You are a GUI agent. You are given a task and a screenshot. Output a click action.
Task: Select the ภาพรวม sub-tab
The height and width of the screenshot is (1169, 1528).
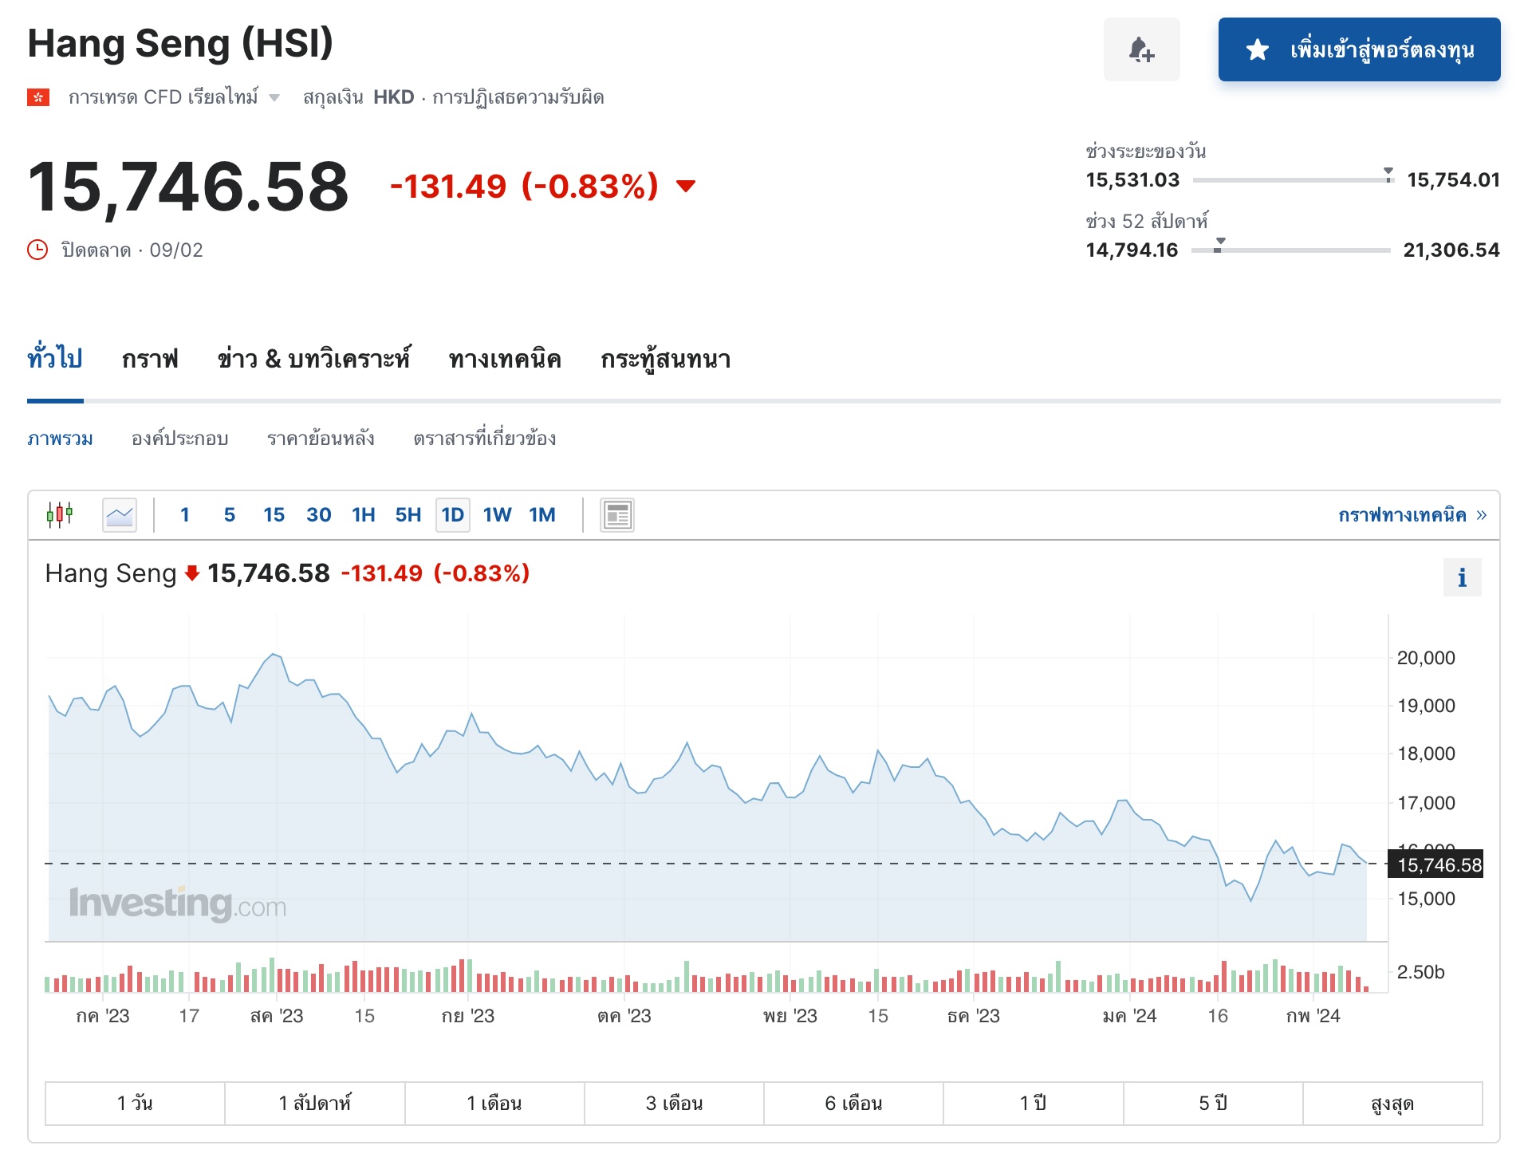point(60,439)
